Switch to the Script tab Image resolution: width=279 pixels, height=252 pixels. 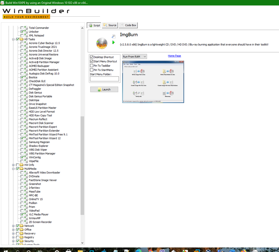[x=94, y=25]
